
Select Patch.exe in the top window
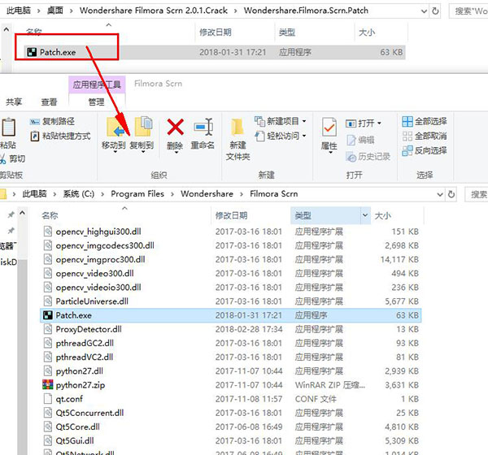pos(57,51)
